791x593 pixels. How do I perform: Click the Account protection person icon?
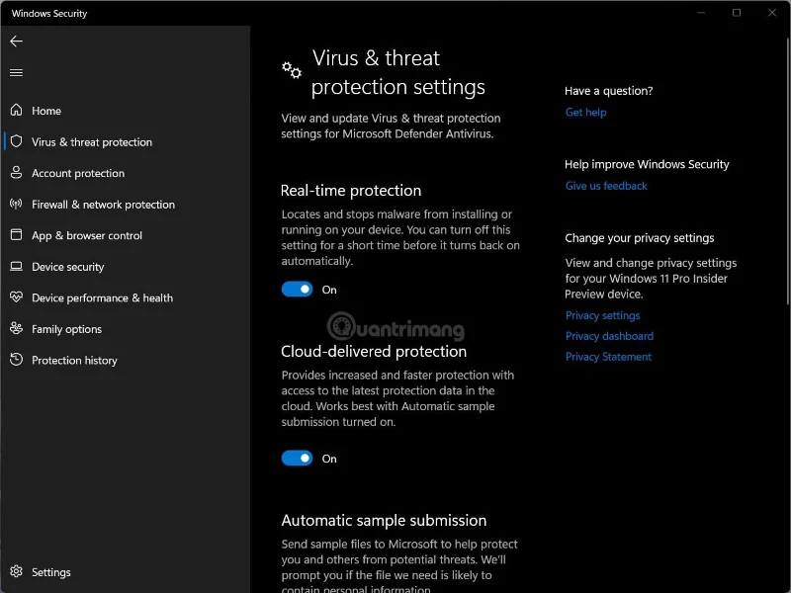(16, 172)
